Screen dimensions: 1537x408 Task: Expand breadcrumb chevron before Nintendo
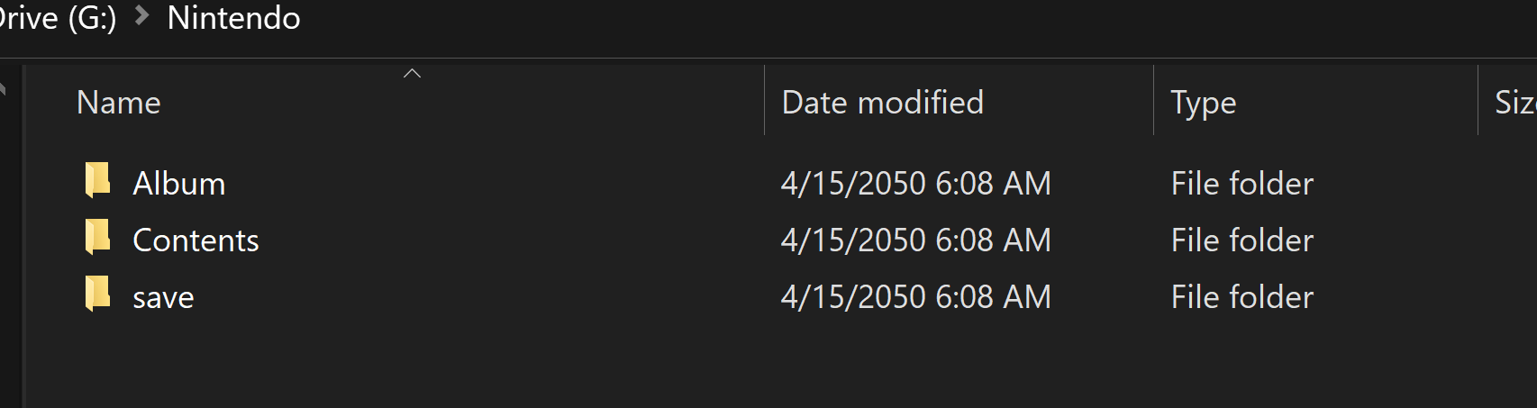[141, 16]
